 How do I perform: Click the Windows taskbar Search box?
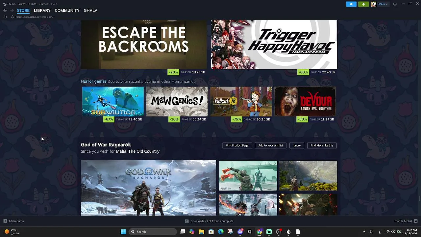coord(153,232)
